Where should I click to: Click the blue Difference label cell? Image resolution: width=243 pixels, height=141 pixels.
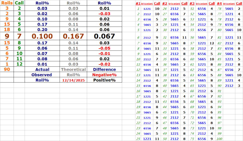(x=104, y=69)
